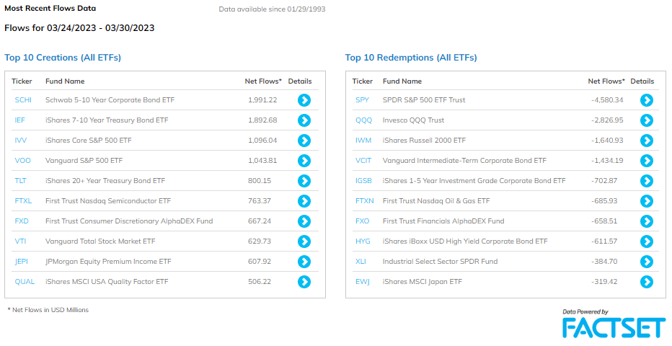Open details arrow for VTI row

[304, 241]
